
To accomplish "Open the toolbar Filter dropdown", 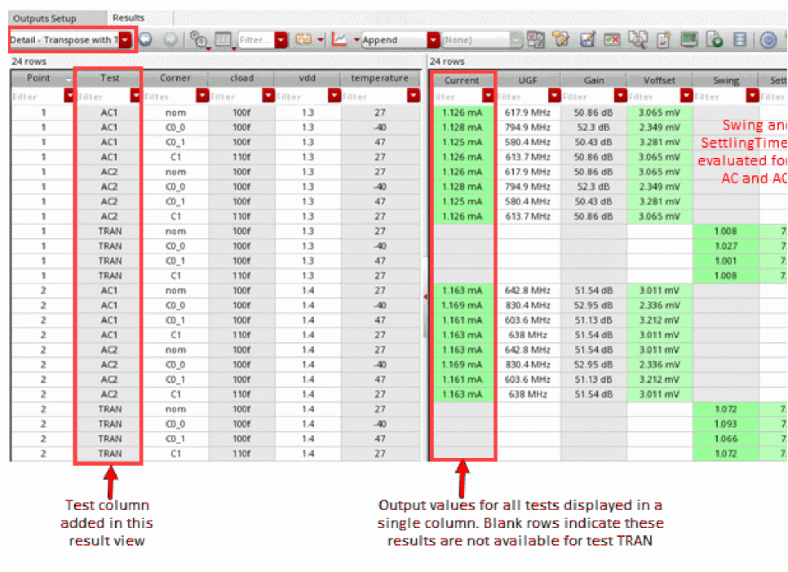I will pos(281,40).
